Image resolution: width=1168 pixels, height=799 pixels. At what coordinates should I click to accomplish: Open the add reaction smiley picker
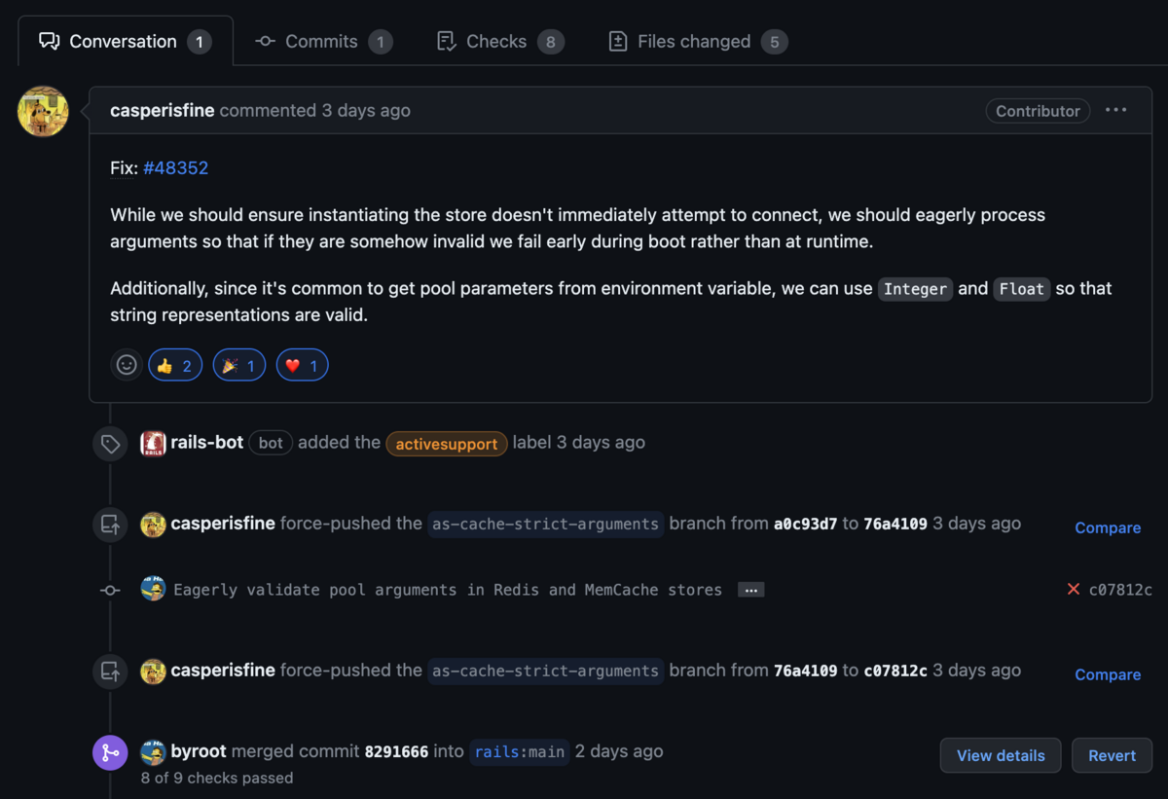pos(127,365)
